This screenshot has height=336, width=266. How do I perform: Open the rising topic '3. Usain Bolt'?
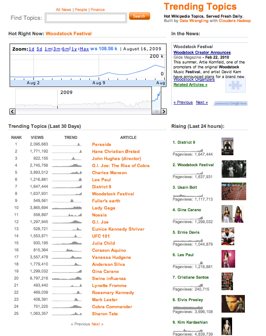coord(185,187)
